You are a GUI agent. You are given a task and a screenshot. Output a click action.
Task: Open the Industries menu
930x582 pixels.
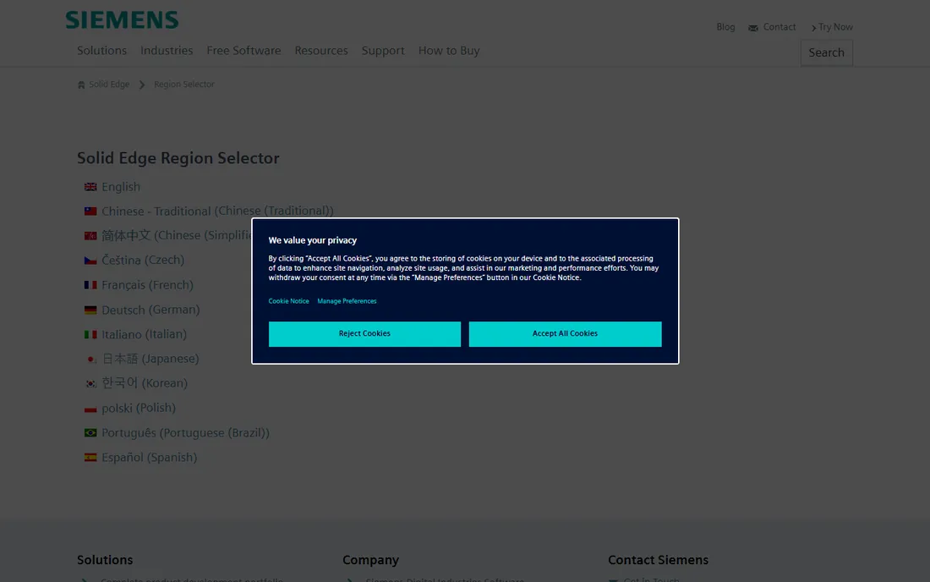[x=167, y=51]
